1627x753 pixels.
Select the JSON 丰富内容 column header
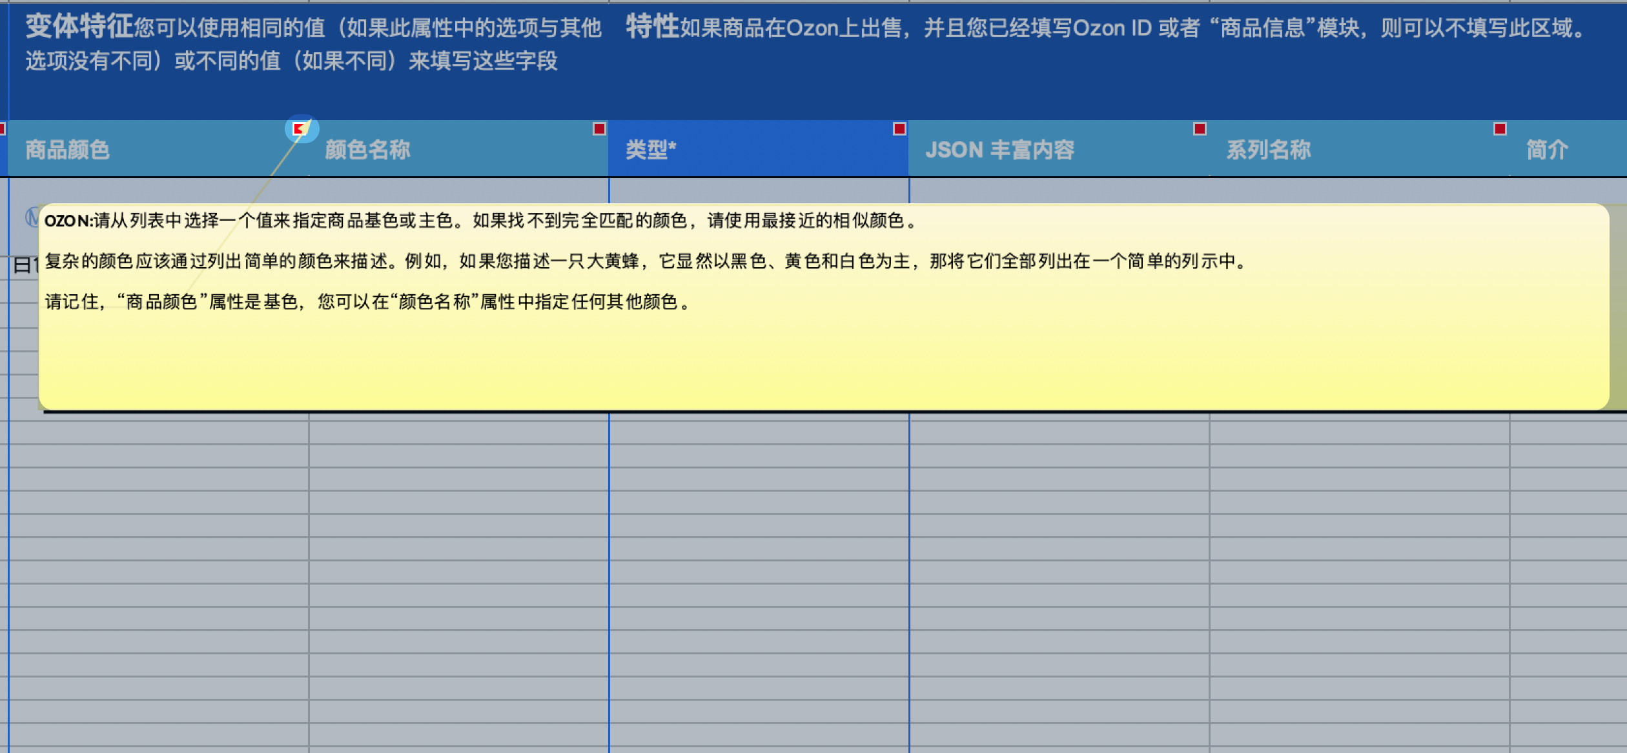[x=1059, y=149]
